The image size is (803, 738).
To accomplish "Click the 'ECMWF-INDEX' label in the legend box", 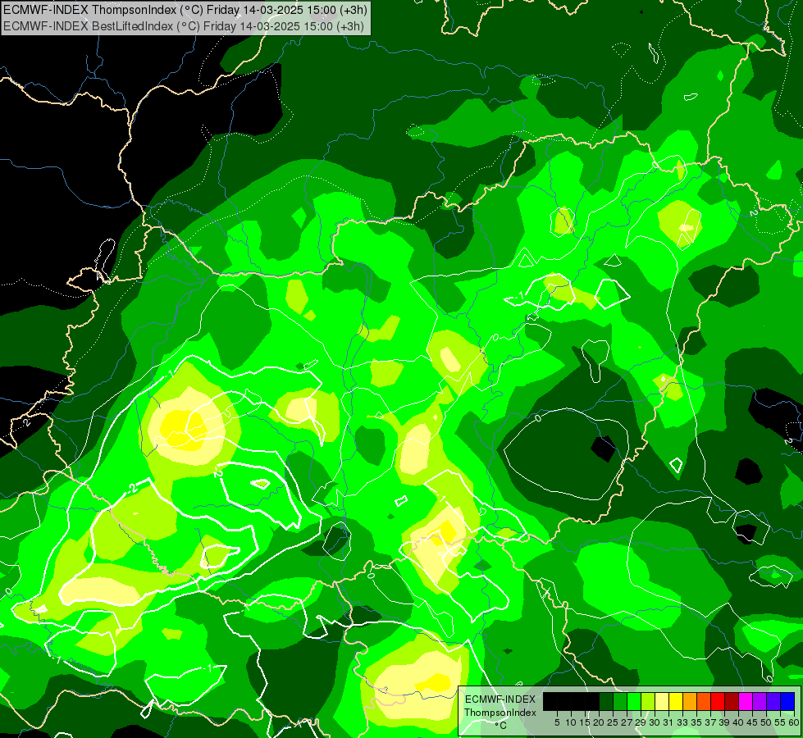I will point(500,699).
